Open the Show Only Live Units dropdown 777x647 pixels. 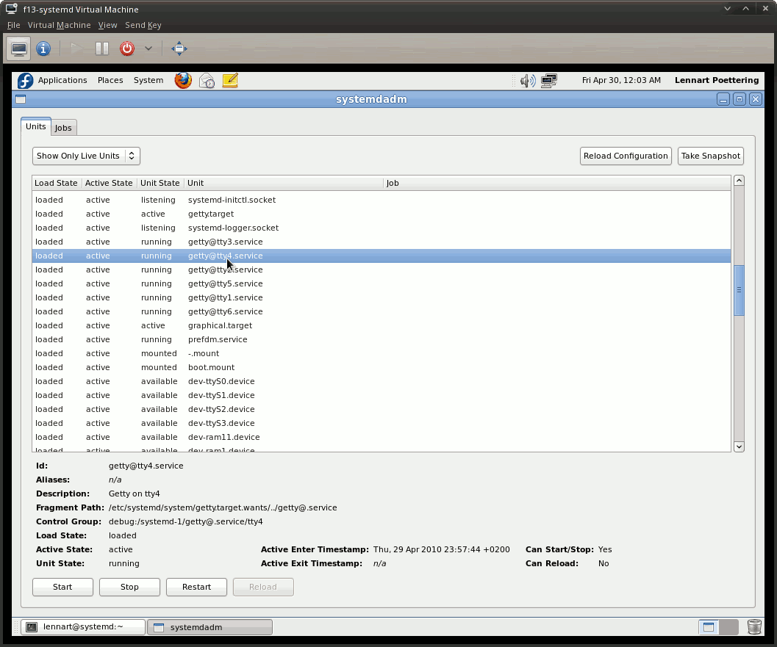[x=85, y=156]
